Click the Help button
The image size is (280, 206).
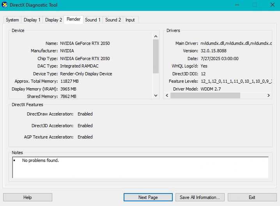(28, 197)
